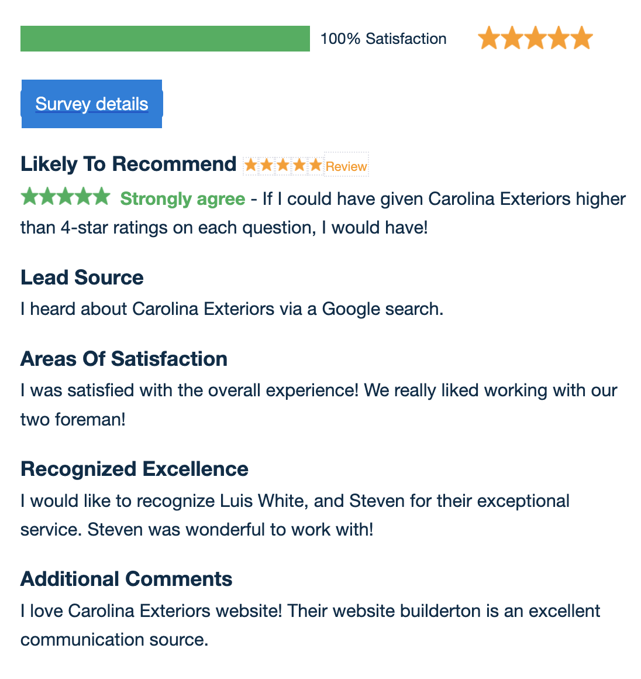
Task: Click the fifth large orange star
Action: pos(581,37)
